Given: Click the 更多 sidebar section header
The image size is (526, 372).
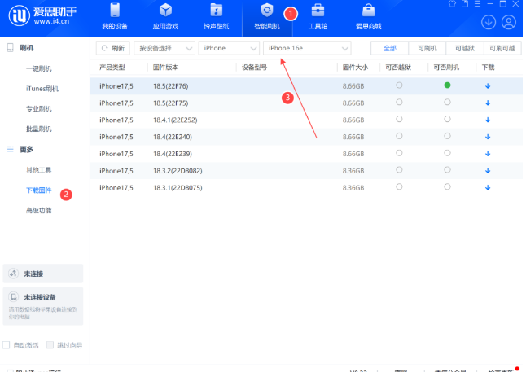Looking at the screenshot, I should click(x=26, y=149).
